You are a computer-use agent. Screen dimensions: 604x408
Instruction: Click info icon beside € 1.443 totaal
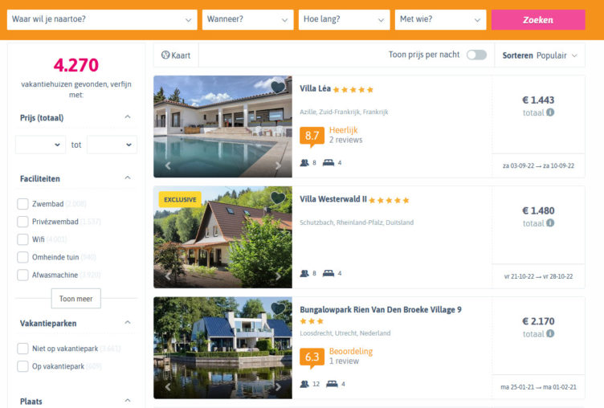coord(550,112)
